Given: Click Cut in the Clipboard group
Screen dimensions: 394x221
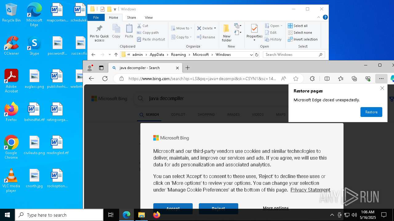Looking at the screenshot, I should [x=143, y=26].
